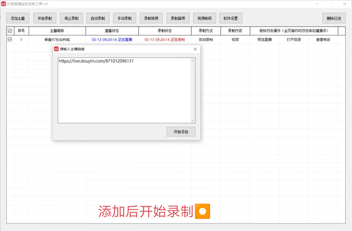Click the 鼠标双击操作 column header

294,31
